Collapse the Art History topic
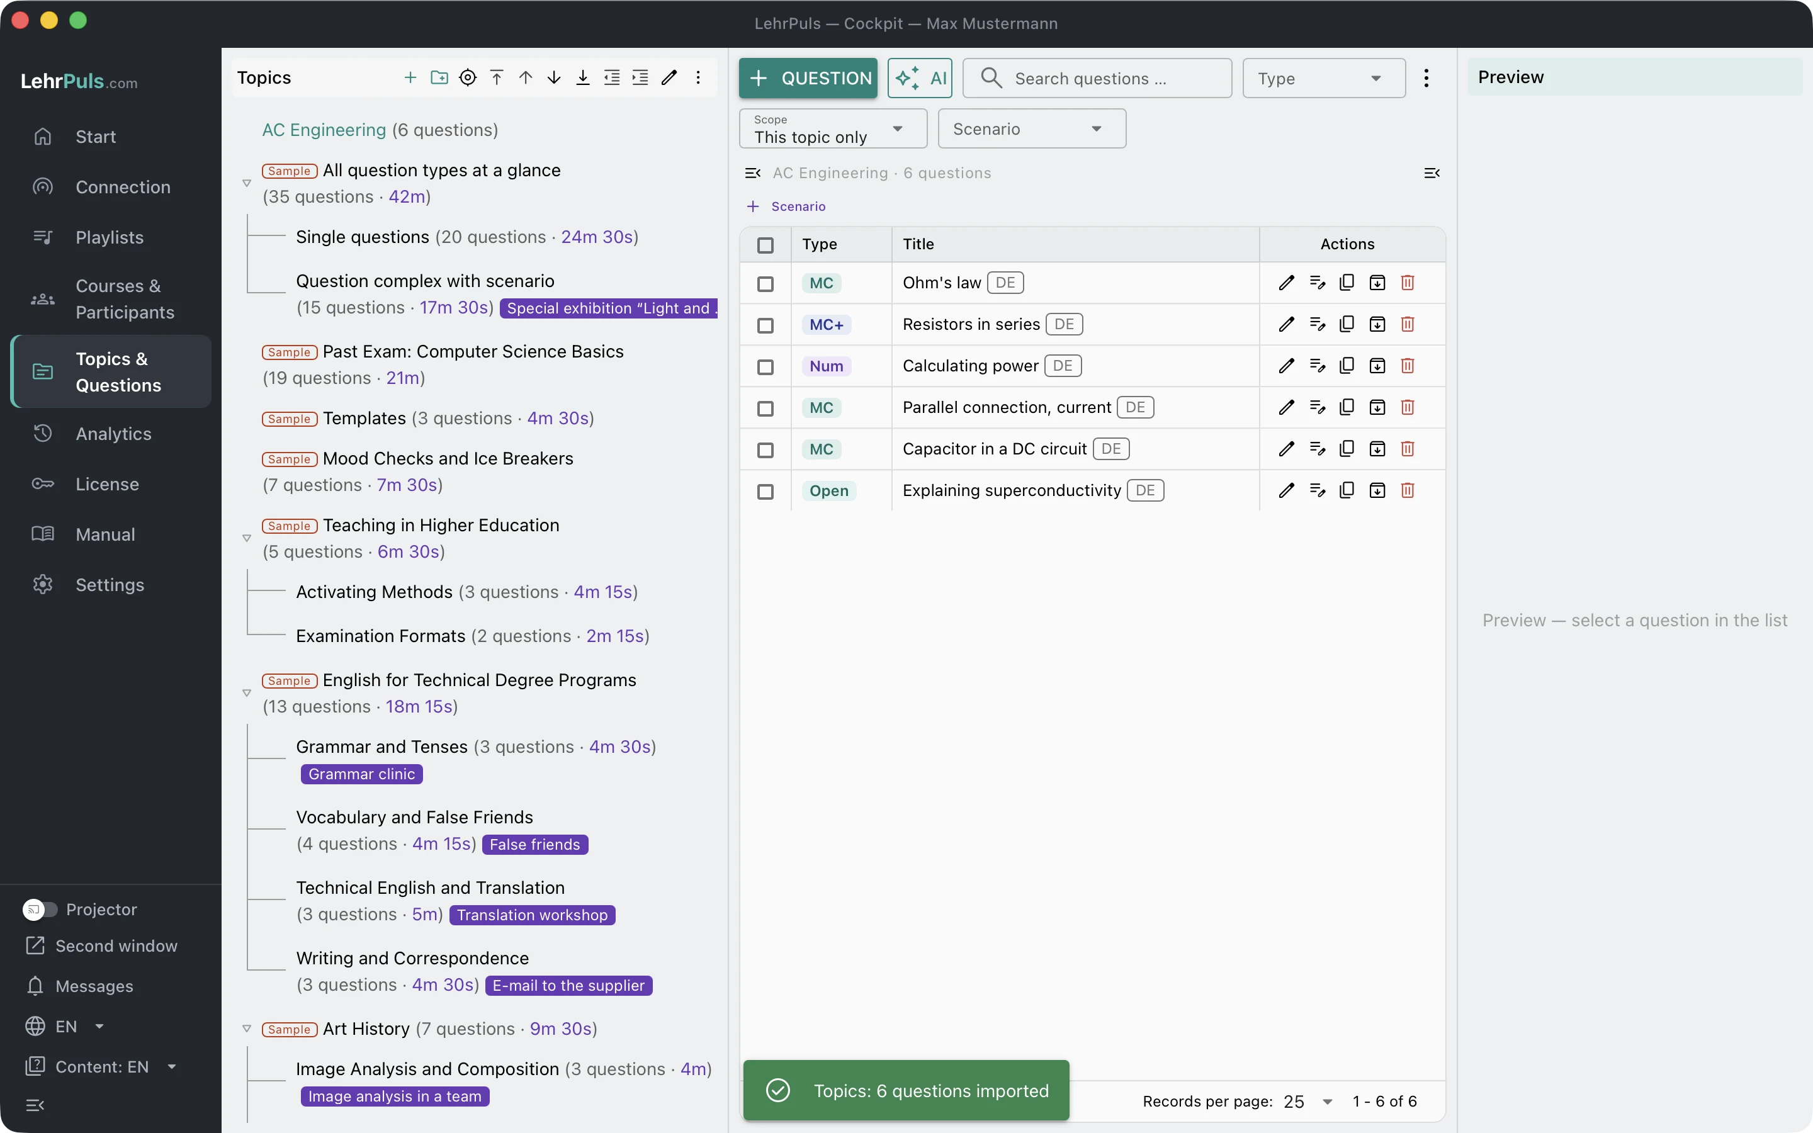Viewport: 1813px width, 1133px height. (x=247, y=1029)
